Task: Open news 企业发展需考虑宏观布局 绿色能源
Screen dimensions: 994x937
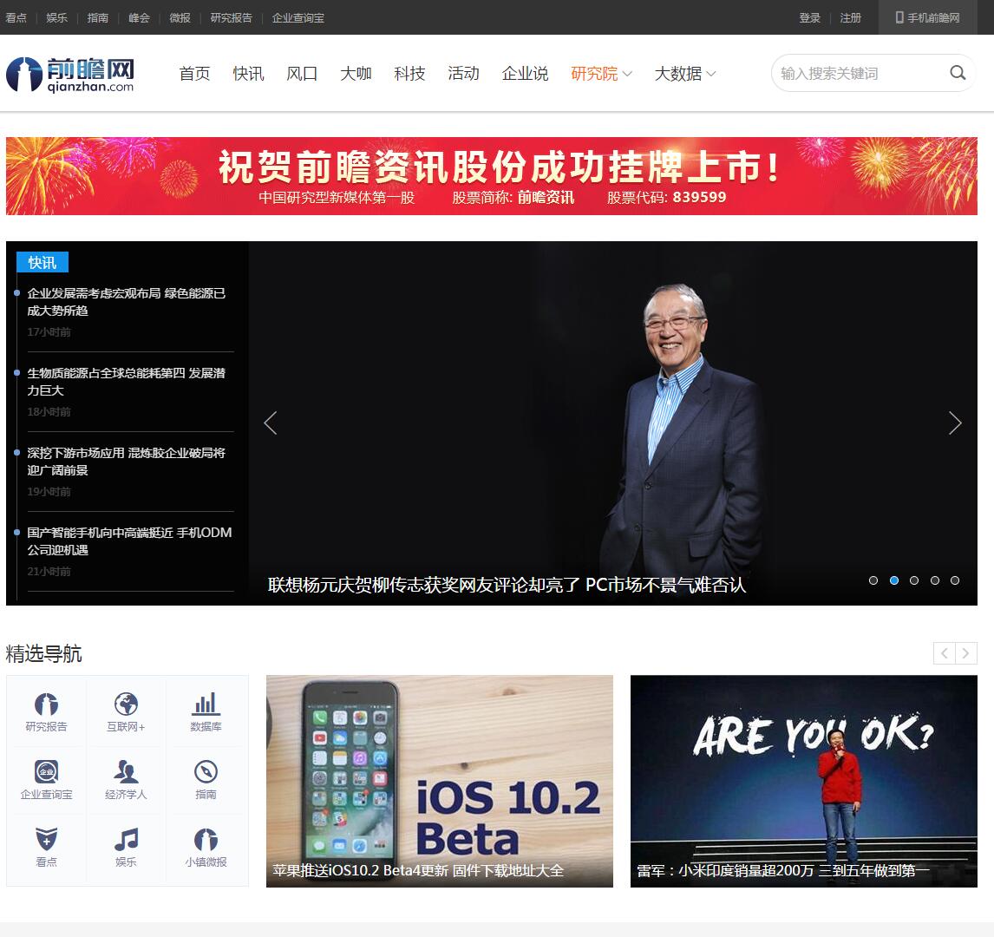Action: point(126,302)
